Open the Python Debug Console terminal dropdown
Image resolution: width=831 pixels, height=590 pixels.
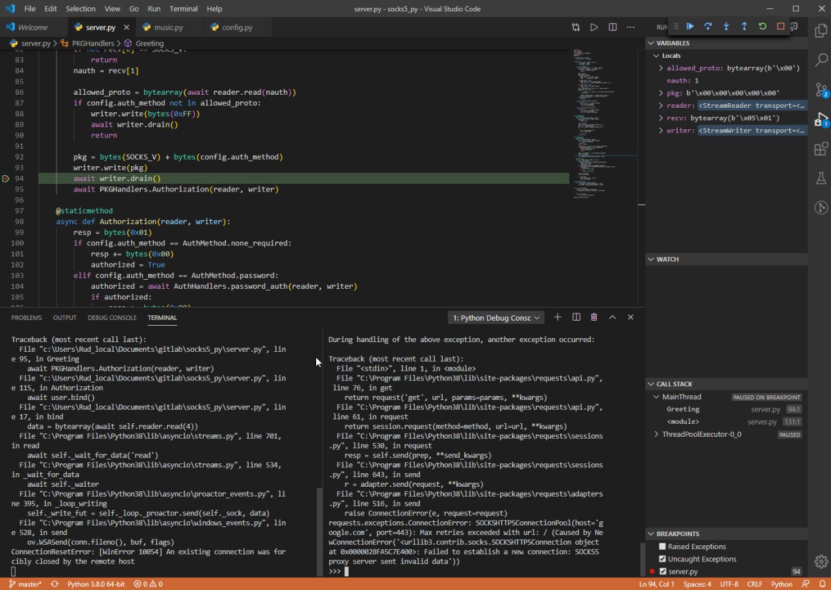coord(496,317)
